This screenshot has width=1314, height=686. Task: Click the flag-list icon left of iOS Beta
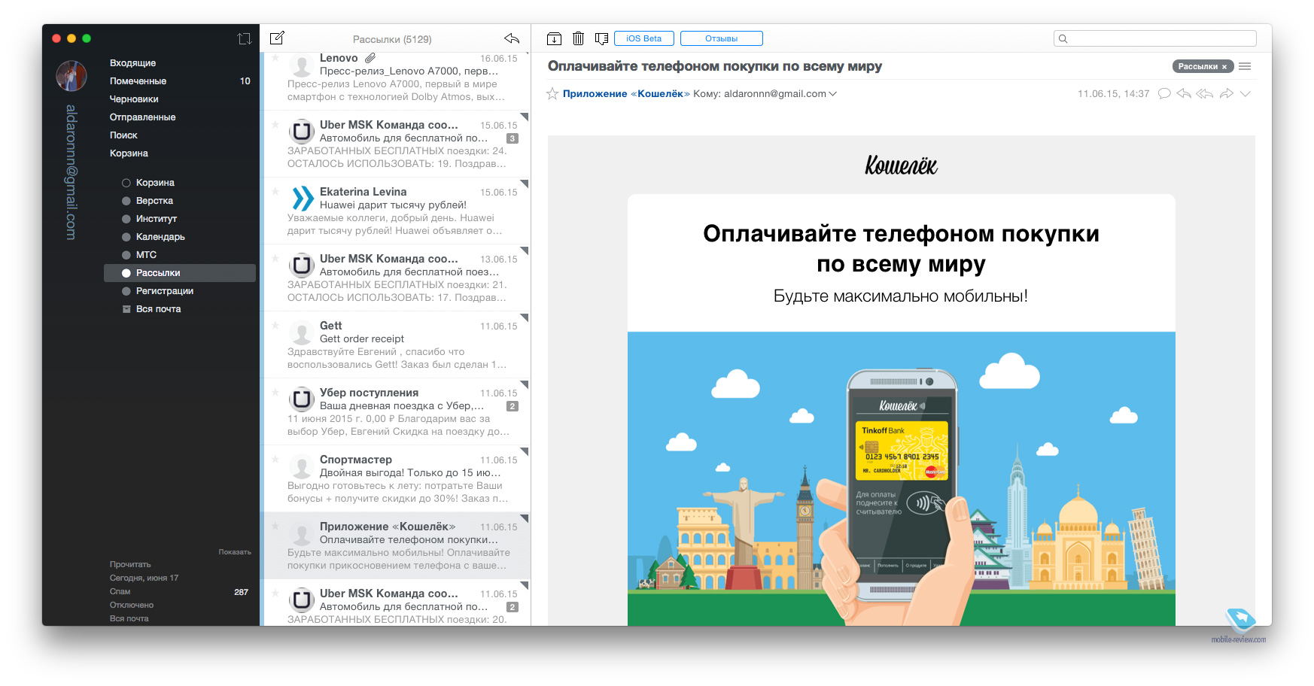pyautogui.click(x=601, y=38)
